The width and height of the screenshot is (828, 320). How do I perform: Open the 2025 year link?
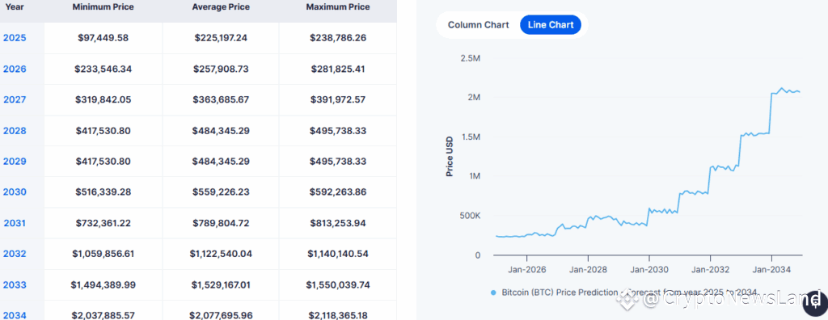click(x=15, y=38)
